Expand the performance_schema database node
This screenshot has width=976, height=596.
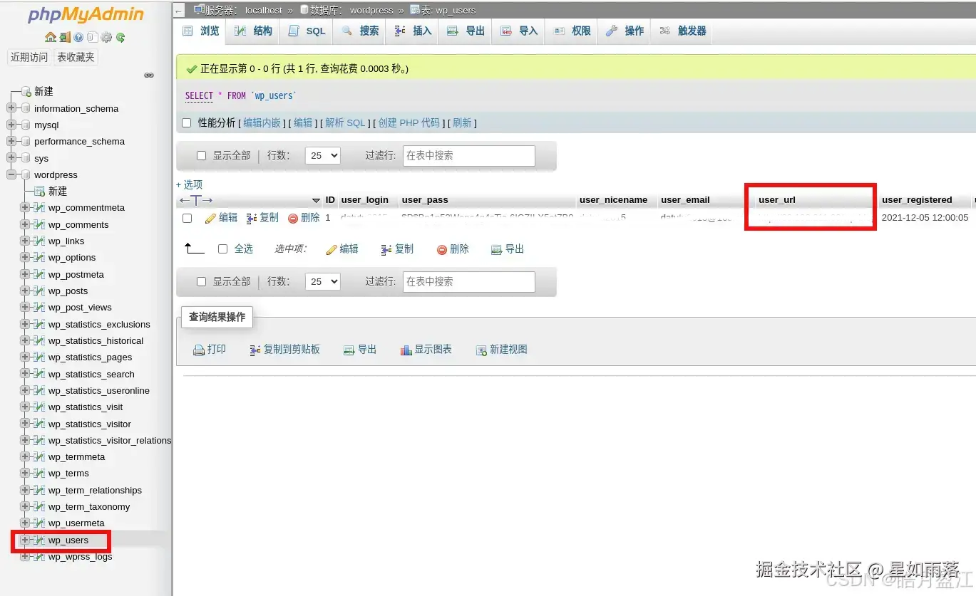coord(11,141)
